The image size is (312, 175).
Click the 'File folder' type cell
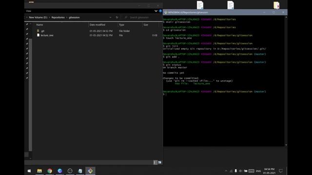(x=124, y=31)
